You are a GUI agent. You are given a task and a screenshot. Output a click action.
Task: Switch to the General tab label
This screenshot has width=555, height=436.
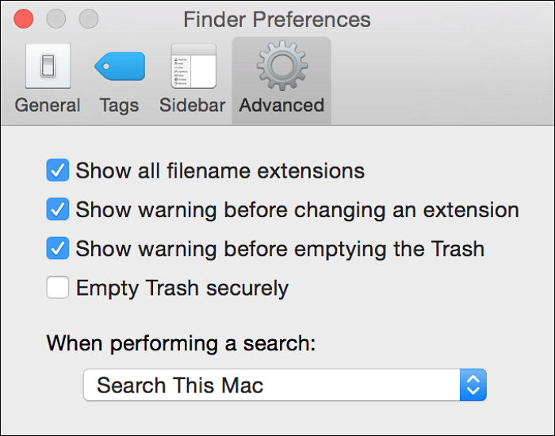click(48, 105)
